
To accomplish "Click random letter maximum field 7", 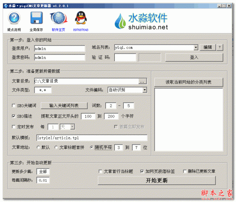I will [136, 147].
